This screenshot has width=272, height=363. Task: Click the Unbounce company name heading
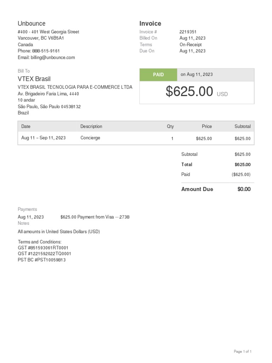32,23
